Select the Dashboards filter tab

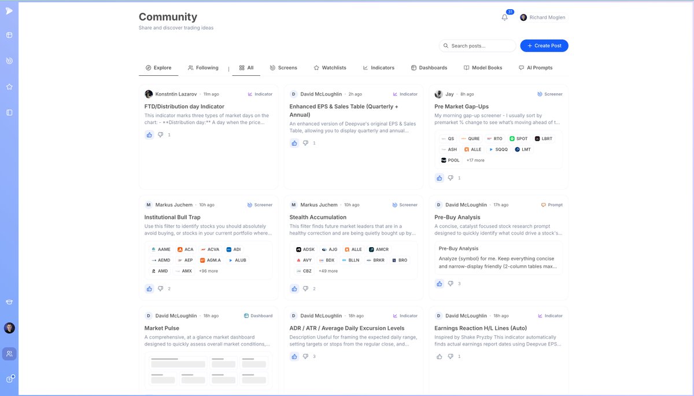pos(429,68)
